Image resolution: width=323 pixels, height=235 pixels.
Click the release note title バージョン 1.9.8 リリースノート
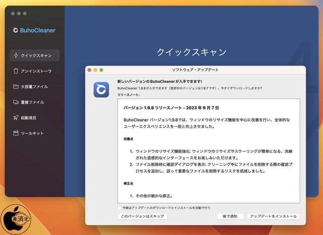point(171,108)
